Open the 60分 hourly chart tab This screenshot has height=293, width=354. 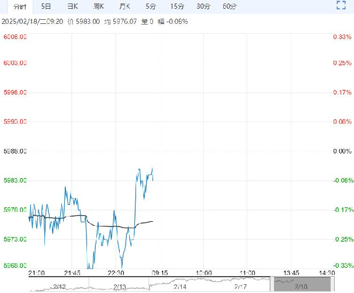click(230, 6)
